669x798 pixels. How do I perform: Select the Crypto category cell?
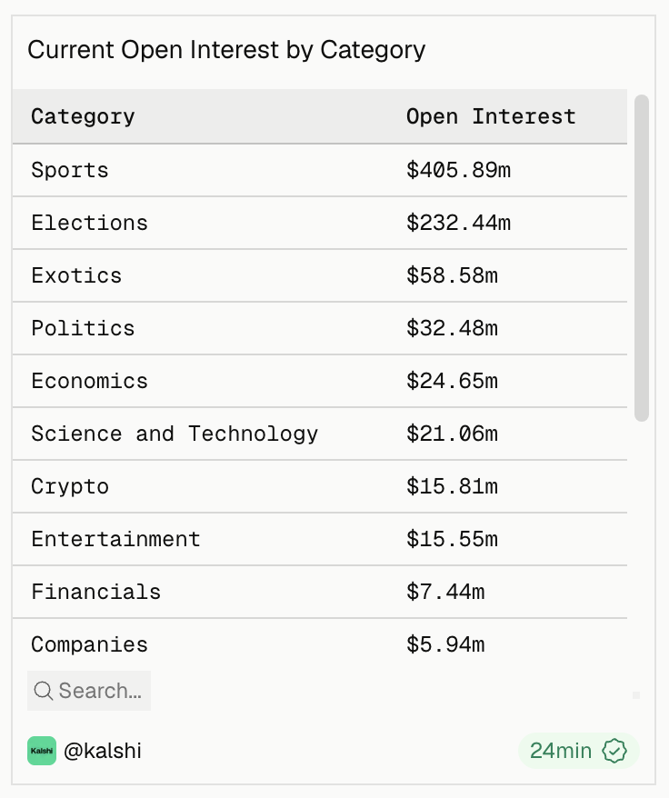tap(70, 487)
